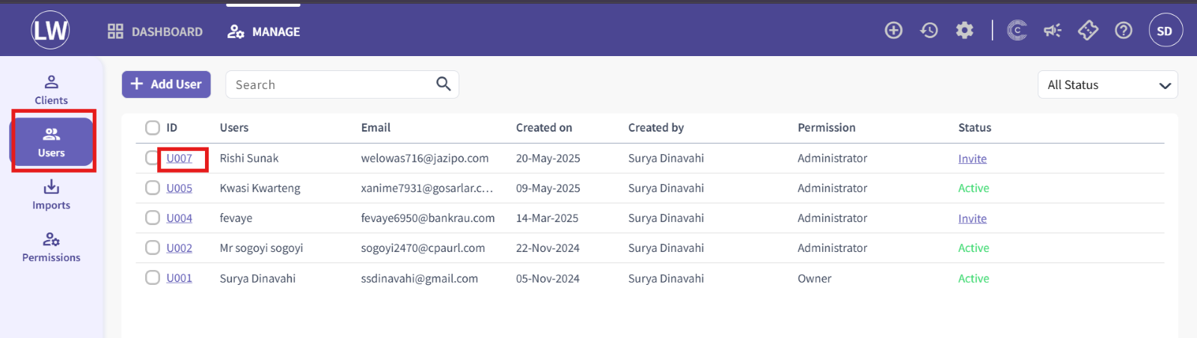Click the ID column header
The width and height of the screenshot is (1197, 338).
pyautogui.click(x=172, y=128)
